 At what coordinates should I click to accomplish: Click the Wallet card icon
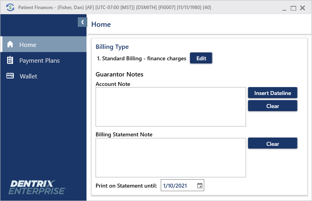pos(10,76)
